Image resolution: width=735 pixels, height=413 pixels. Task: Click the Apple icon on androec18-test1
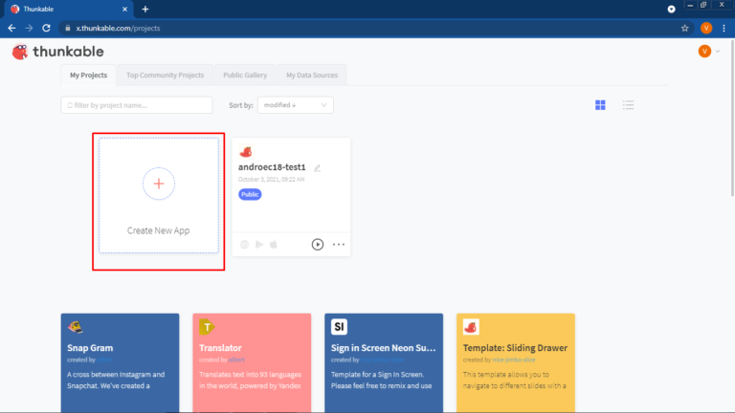click(x=274, y=244)
